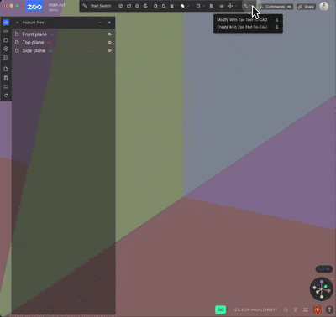The image size is (336, 317).
Task: Click the Zoo logo
Action: (34, 7)
